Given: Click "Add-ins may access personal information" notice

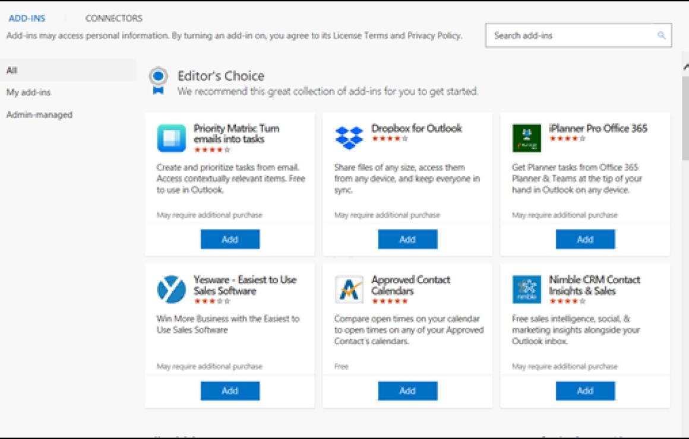Looking at the screenshot, I should pyautogui.click(x=234, y=36).
